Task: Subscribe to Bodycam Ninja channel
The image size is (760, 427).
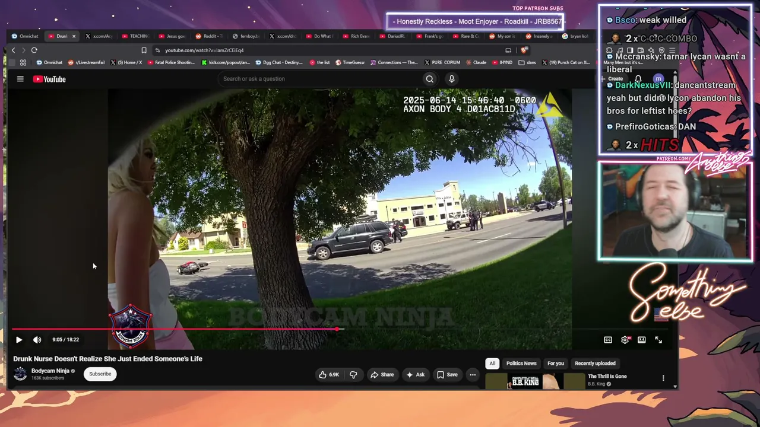Action: (x=100, y=374)
